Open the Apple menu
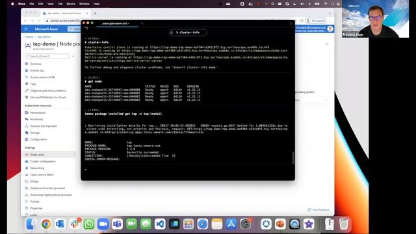 [12, 4]
